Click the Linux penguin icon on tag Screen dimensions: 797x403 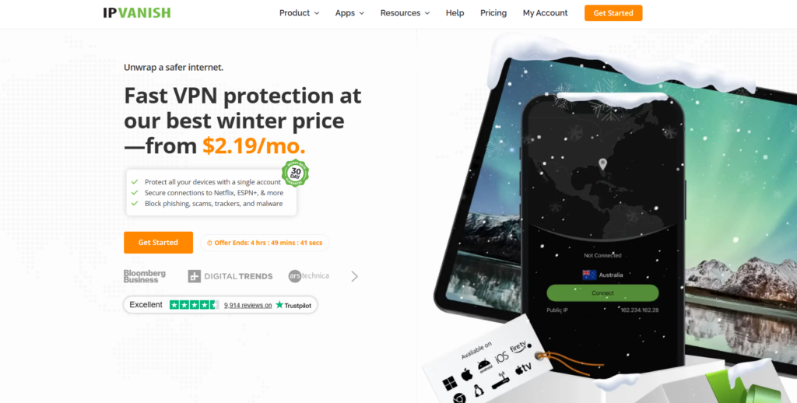click(478, 391)
